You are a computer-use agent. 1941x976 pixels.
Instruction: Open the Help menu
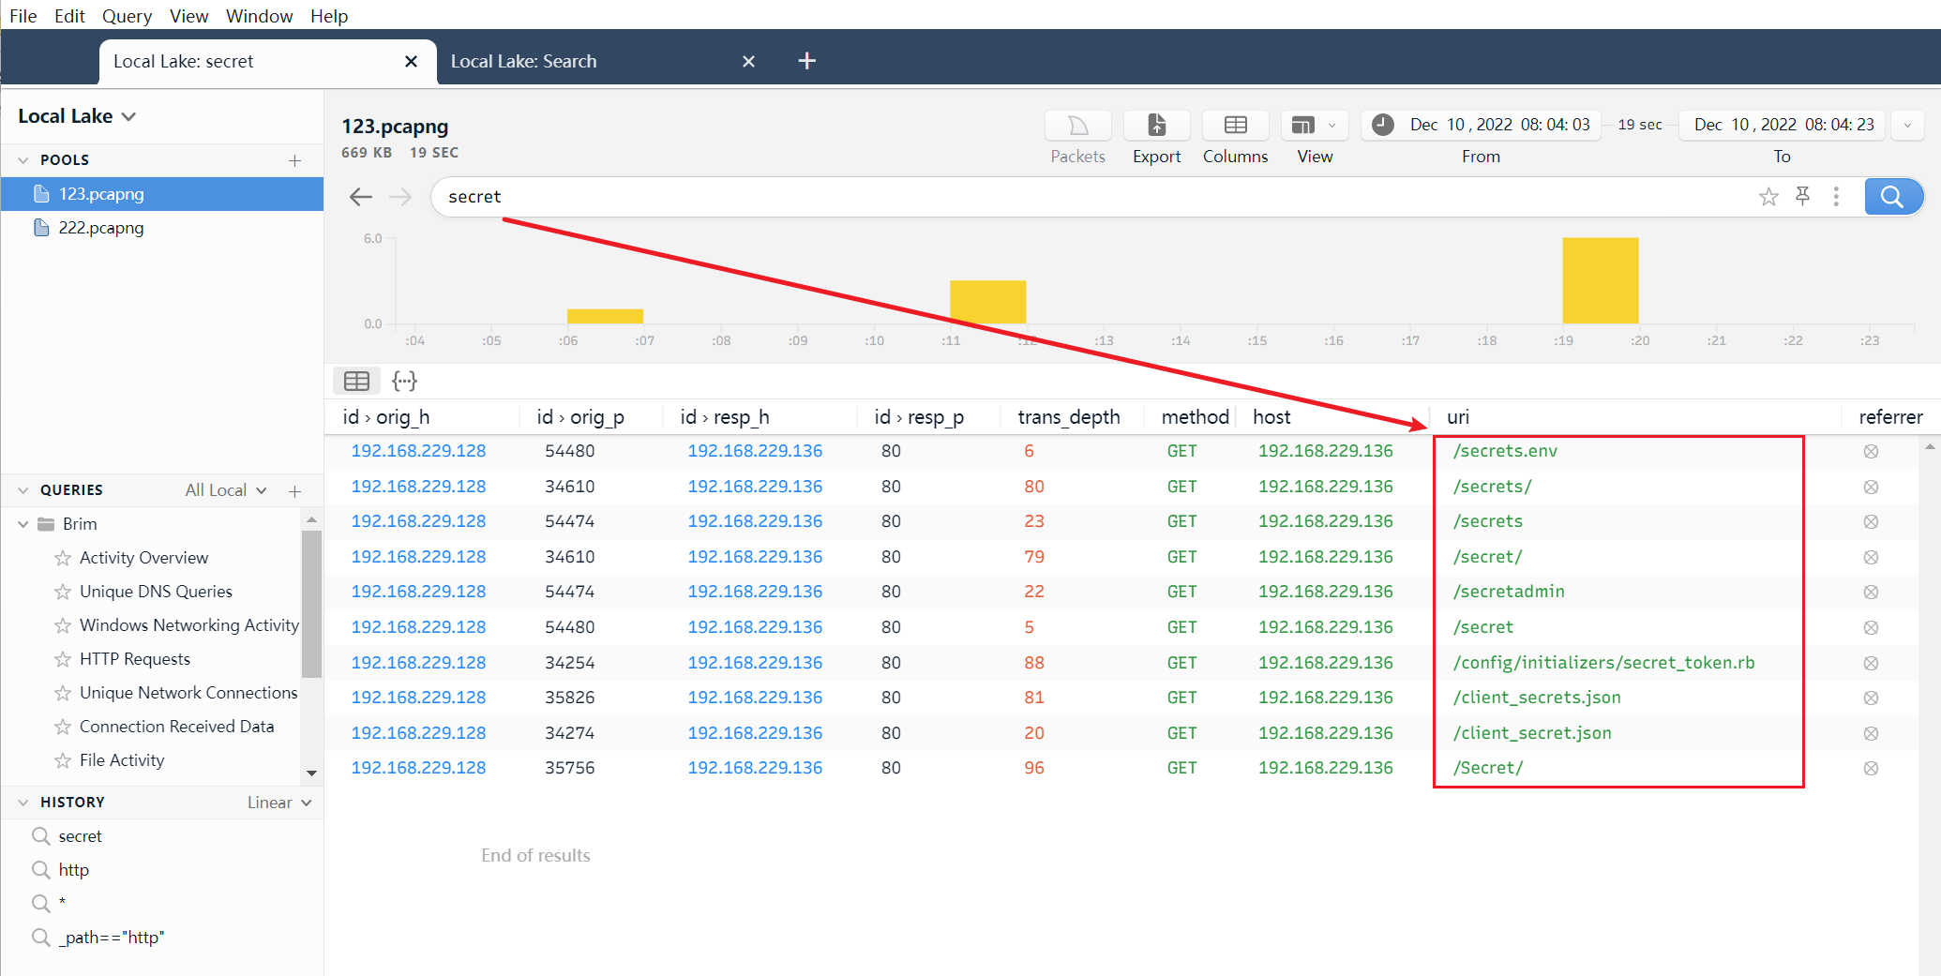[329, 16]
